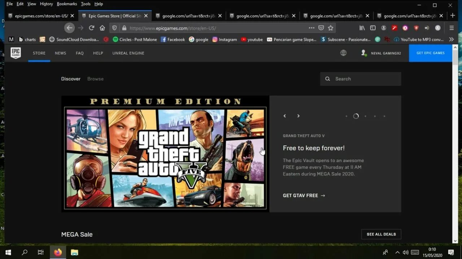Click the taskbar clock and date
Image resolution: width=462 pixels, height=259 pixels.
[432, 252]
